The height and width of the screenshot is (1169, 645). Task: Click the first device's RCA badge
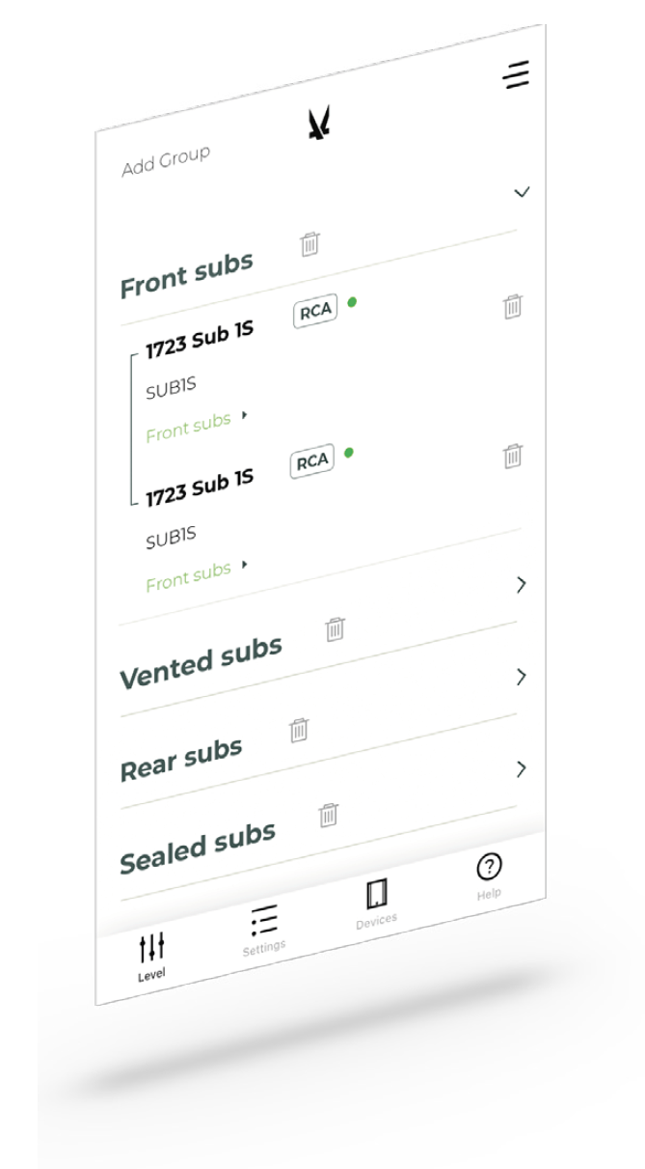tap(314, 312)
